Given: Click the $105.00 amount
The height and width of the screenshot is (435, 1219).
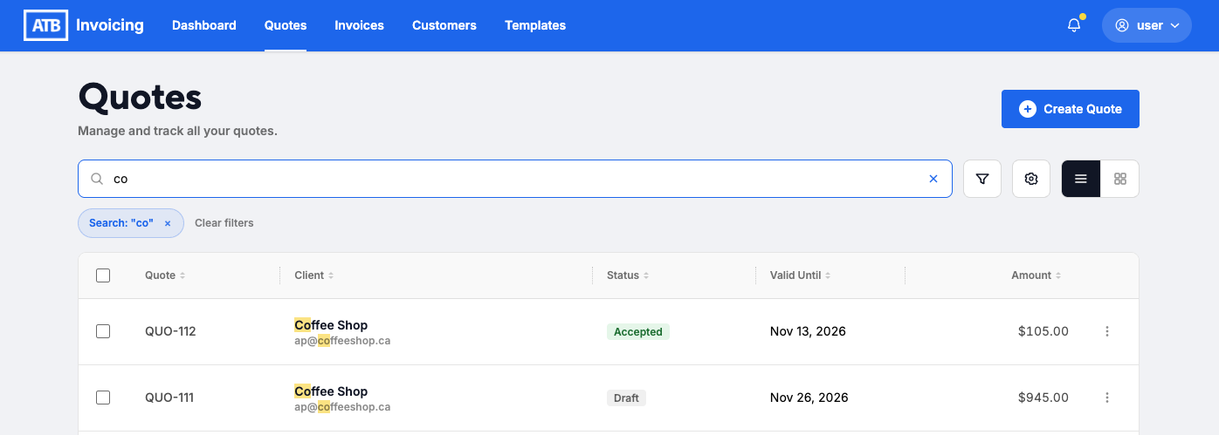Looking at the screenshot, I should tap(1043, 331).
